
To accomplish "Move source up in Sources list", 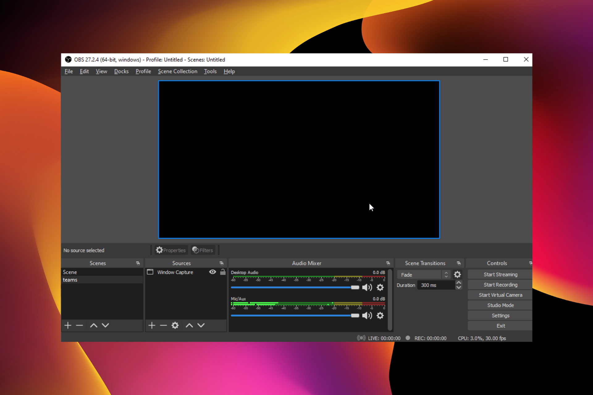I will (189, 325).
